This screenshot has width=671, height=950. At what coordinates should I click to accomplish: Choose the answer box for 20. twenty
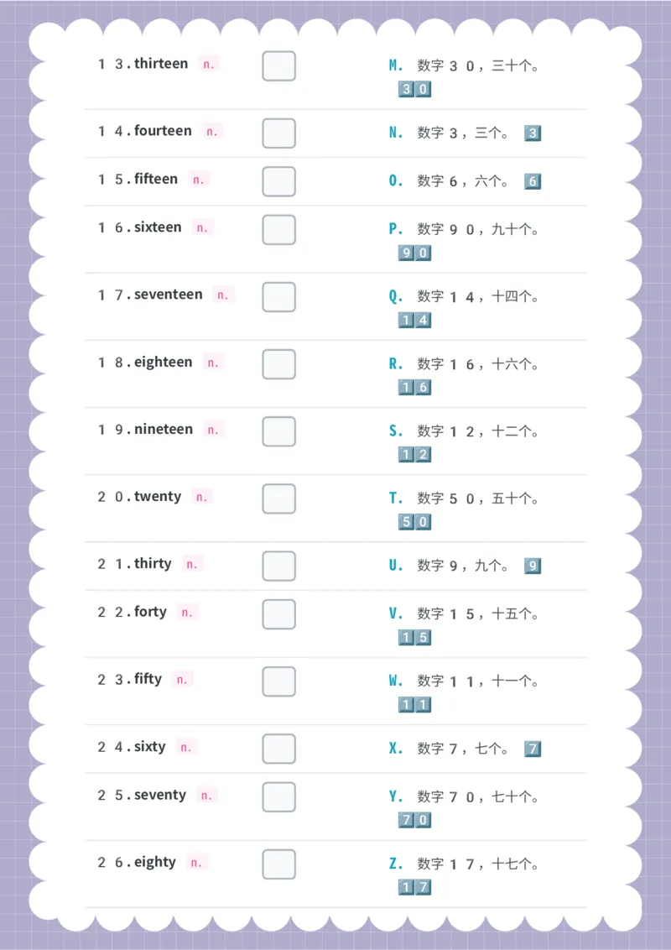coord(278,498)
